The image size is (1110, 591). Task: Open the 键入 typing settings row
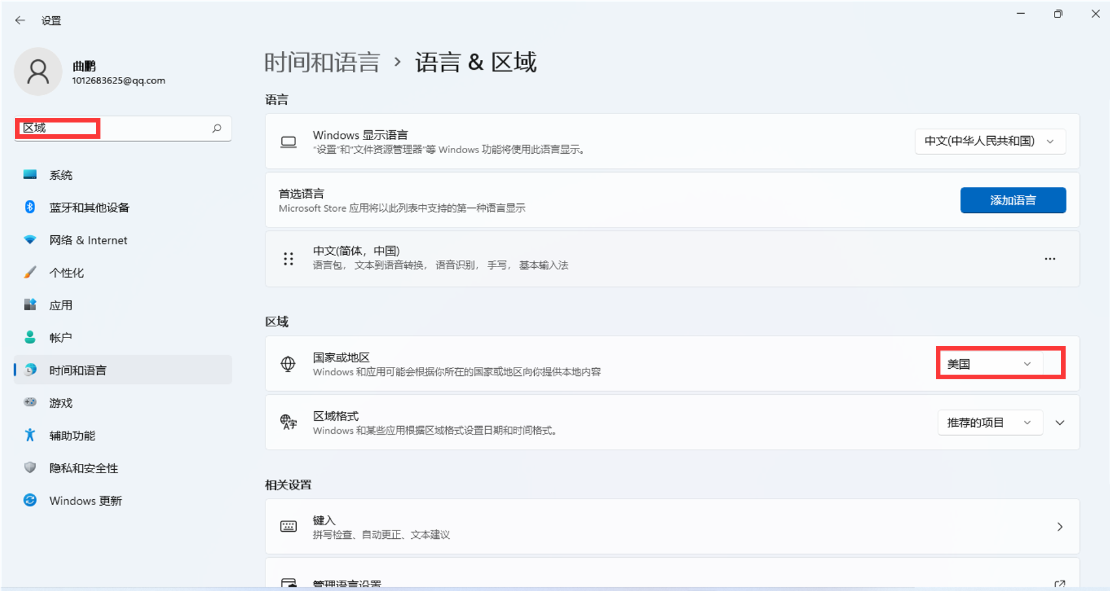672,526
